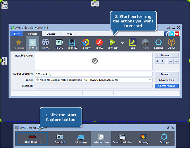
Task: Open the Facebook link icon
Action: click(166, 34)
